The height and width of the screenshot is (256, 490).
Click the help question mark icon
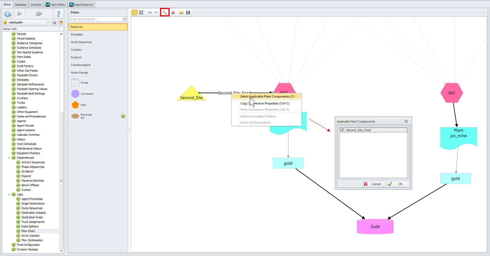pyautogui.click(x=59, y=14)
